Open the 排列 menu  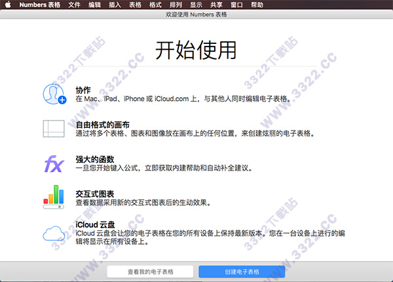(x=176, y=5)
